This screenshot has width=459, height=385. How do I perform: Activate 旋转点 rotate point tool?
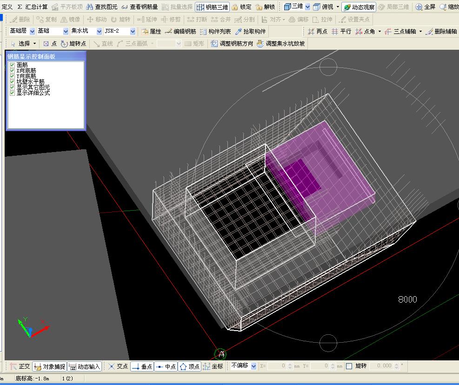coord(73,44)
